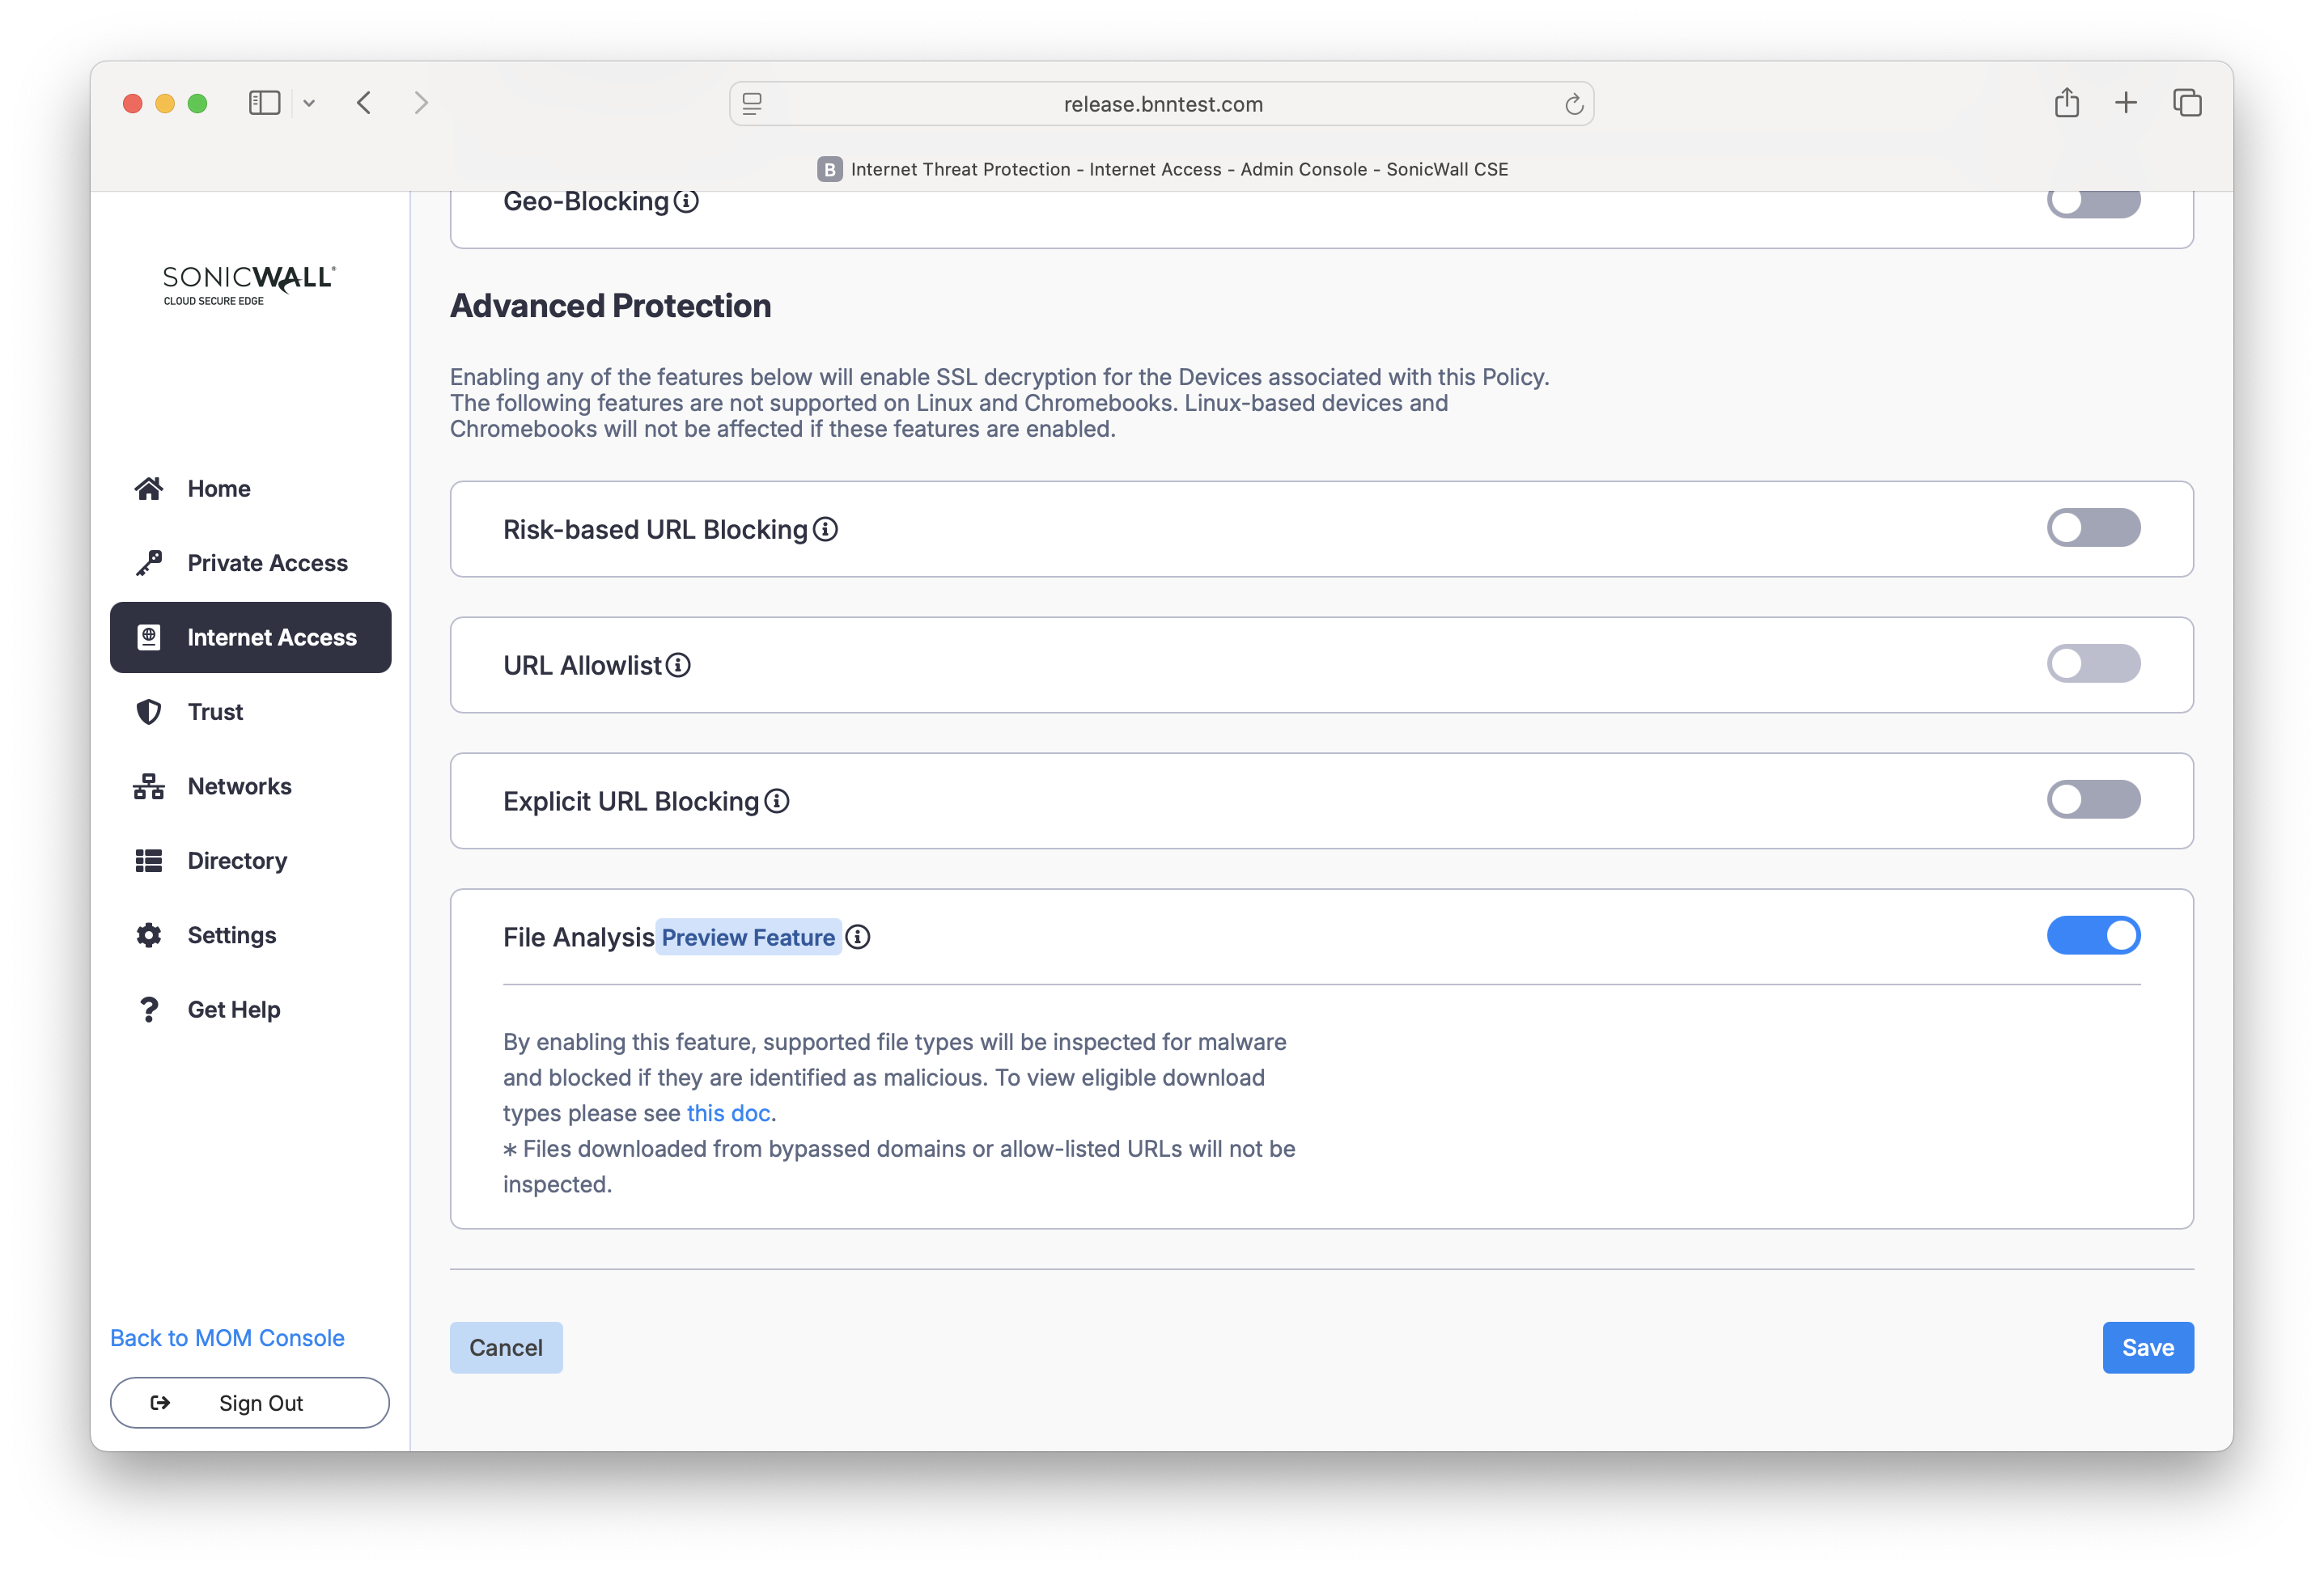Image resolution: width=2324 pixels, height=1571 pixels.
Task: Go to Settings in the sidebar
Action: (x=231, y=935)
